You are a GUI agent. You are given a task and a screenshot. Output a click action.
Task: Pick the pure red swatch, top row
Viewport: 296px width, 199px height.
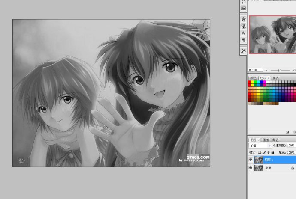pos(249,82)
